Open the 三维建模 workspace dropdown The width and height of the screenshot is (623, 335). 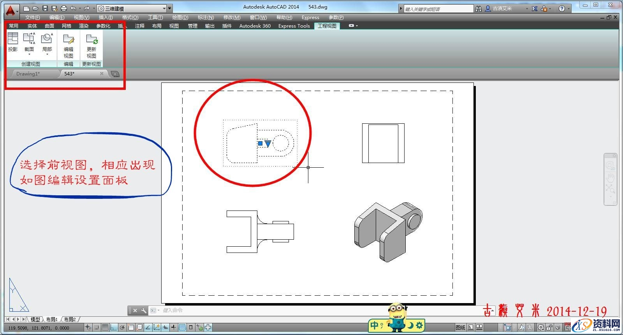click(134, 8)
